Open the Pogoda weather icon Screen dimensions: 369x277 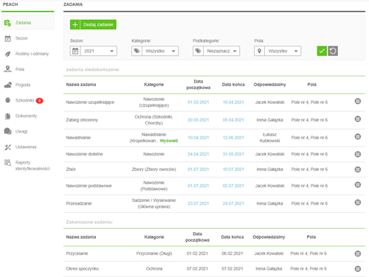[8, 85]
